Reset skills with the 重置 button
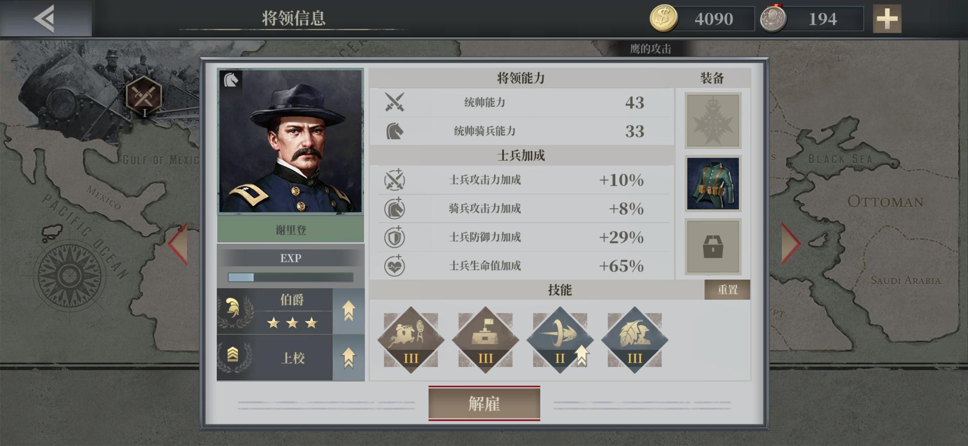The height and width of the screenshot is (446, 968). pyautogui.click(x=727, y=289)
